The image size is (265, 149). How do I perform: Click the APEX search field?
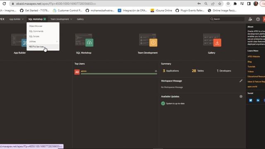tap(227, 19)
